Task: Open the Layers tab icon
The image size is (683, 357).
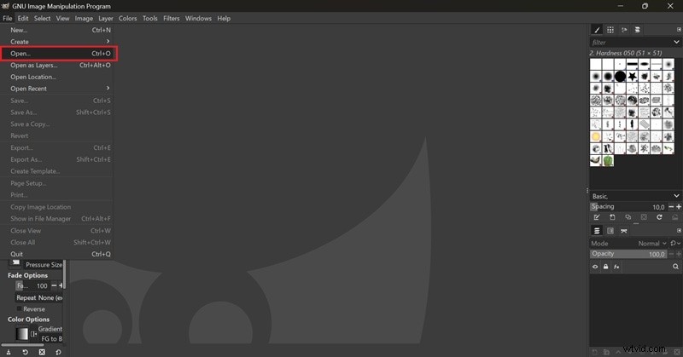Action: click(x=597, y=231)
